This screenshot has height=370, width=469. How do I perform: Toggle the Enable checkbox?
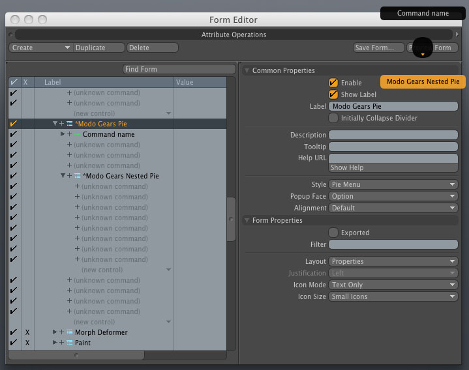pyautogui.click(x=333, y=83)
